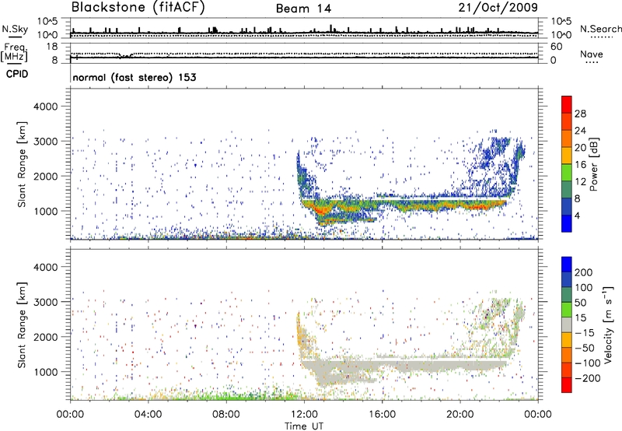Click the '-15' velocity colorbar label
The image size is (622, 431).
pos(584,333)
